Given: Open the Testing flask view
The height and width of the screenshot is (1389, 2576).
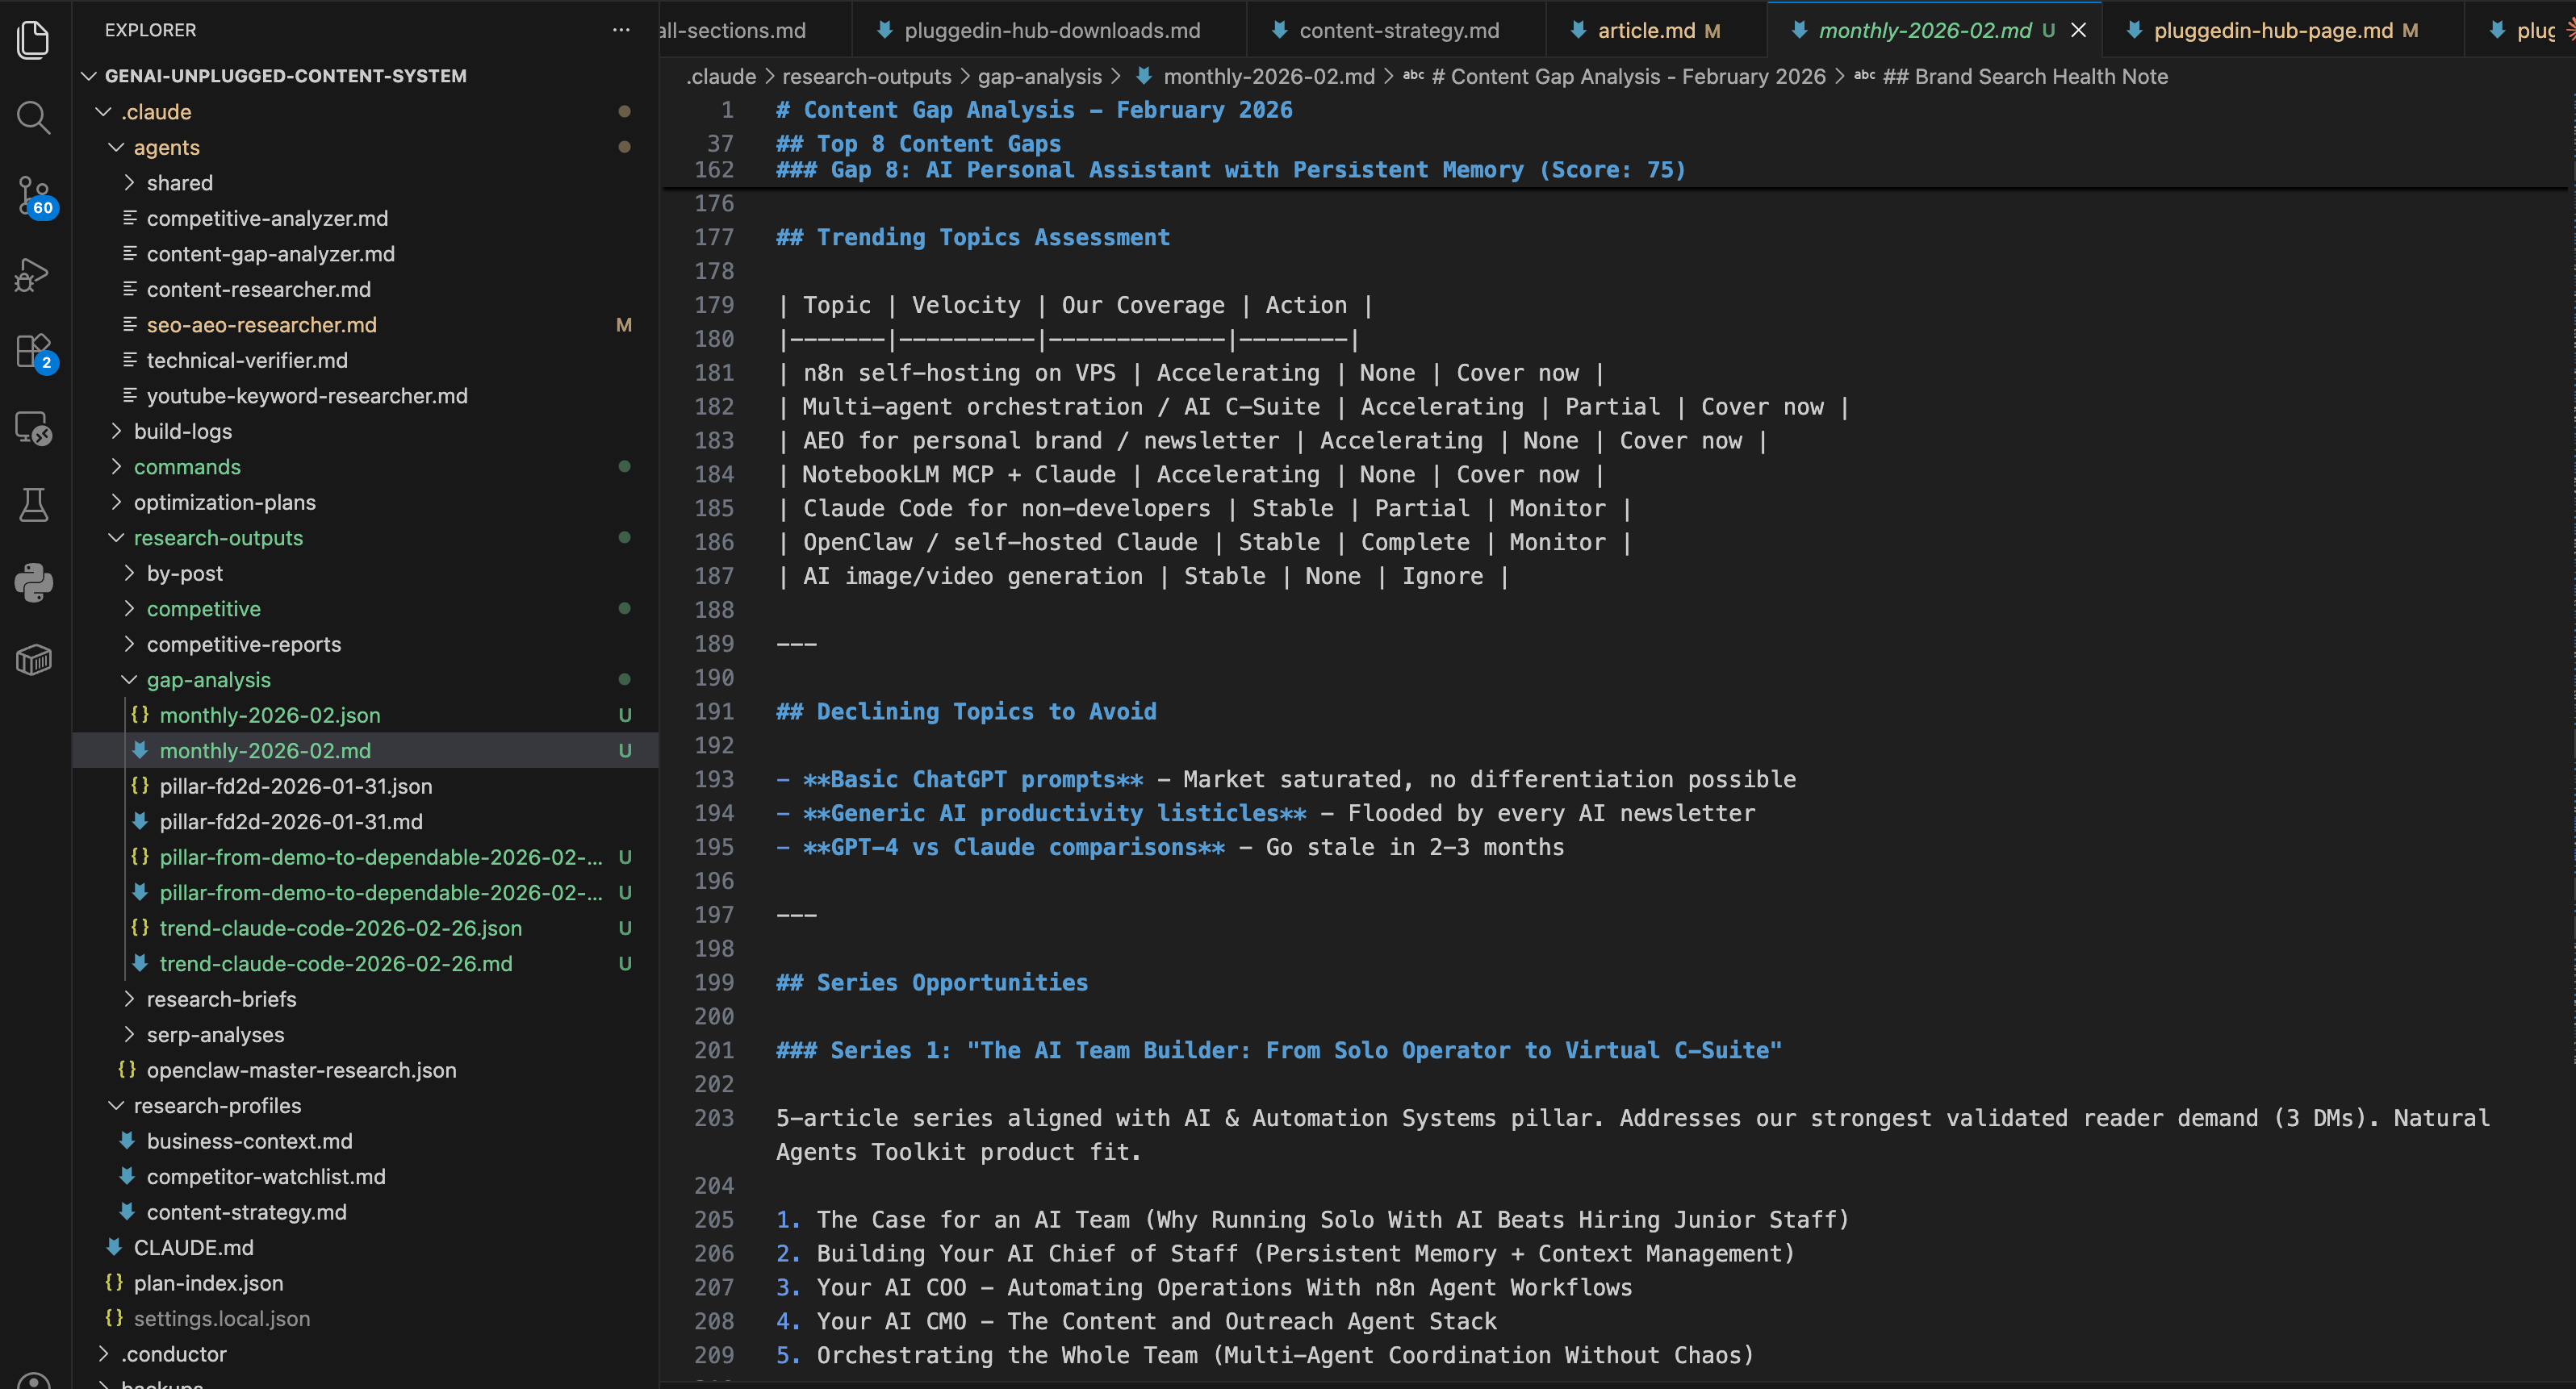Looking at the screenshot, I should click(x=34, y=506).
